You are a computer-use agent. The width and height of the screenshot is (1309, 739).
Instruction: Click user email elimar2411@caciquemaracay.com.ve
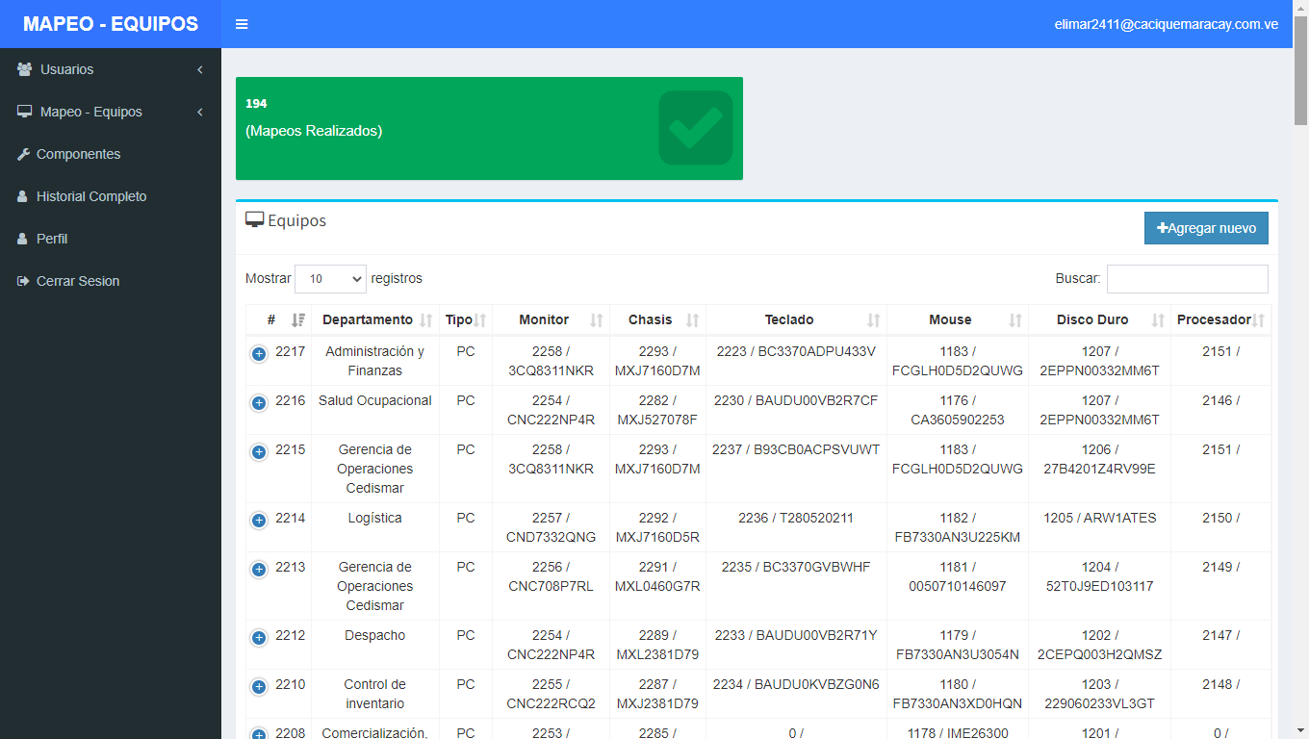[x=1167, y=24]
